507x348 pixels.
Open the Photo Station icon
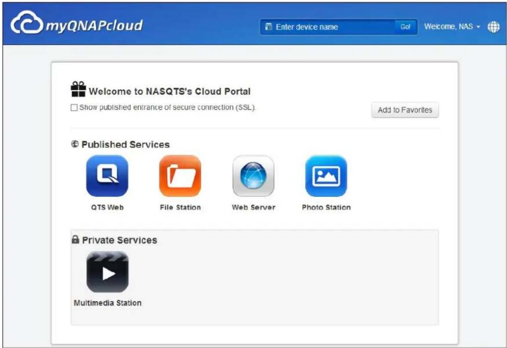326,176
